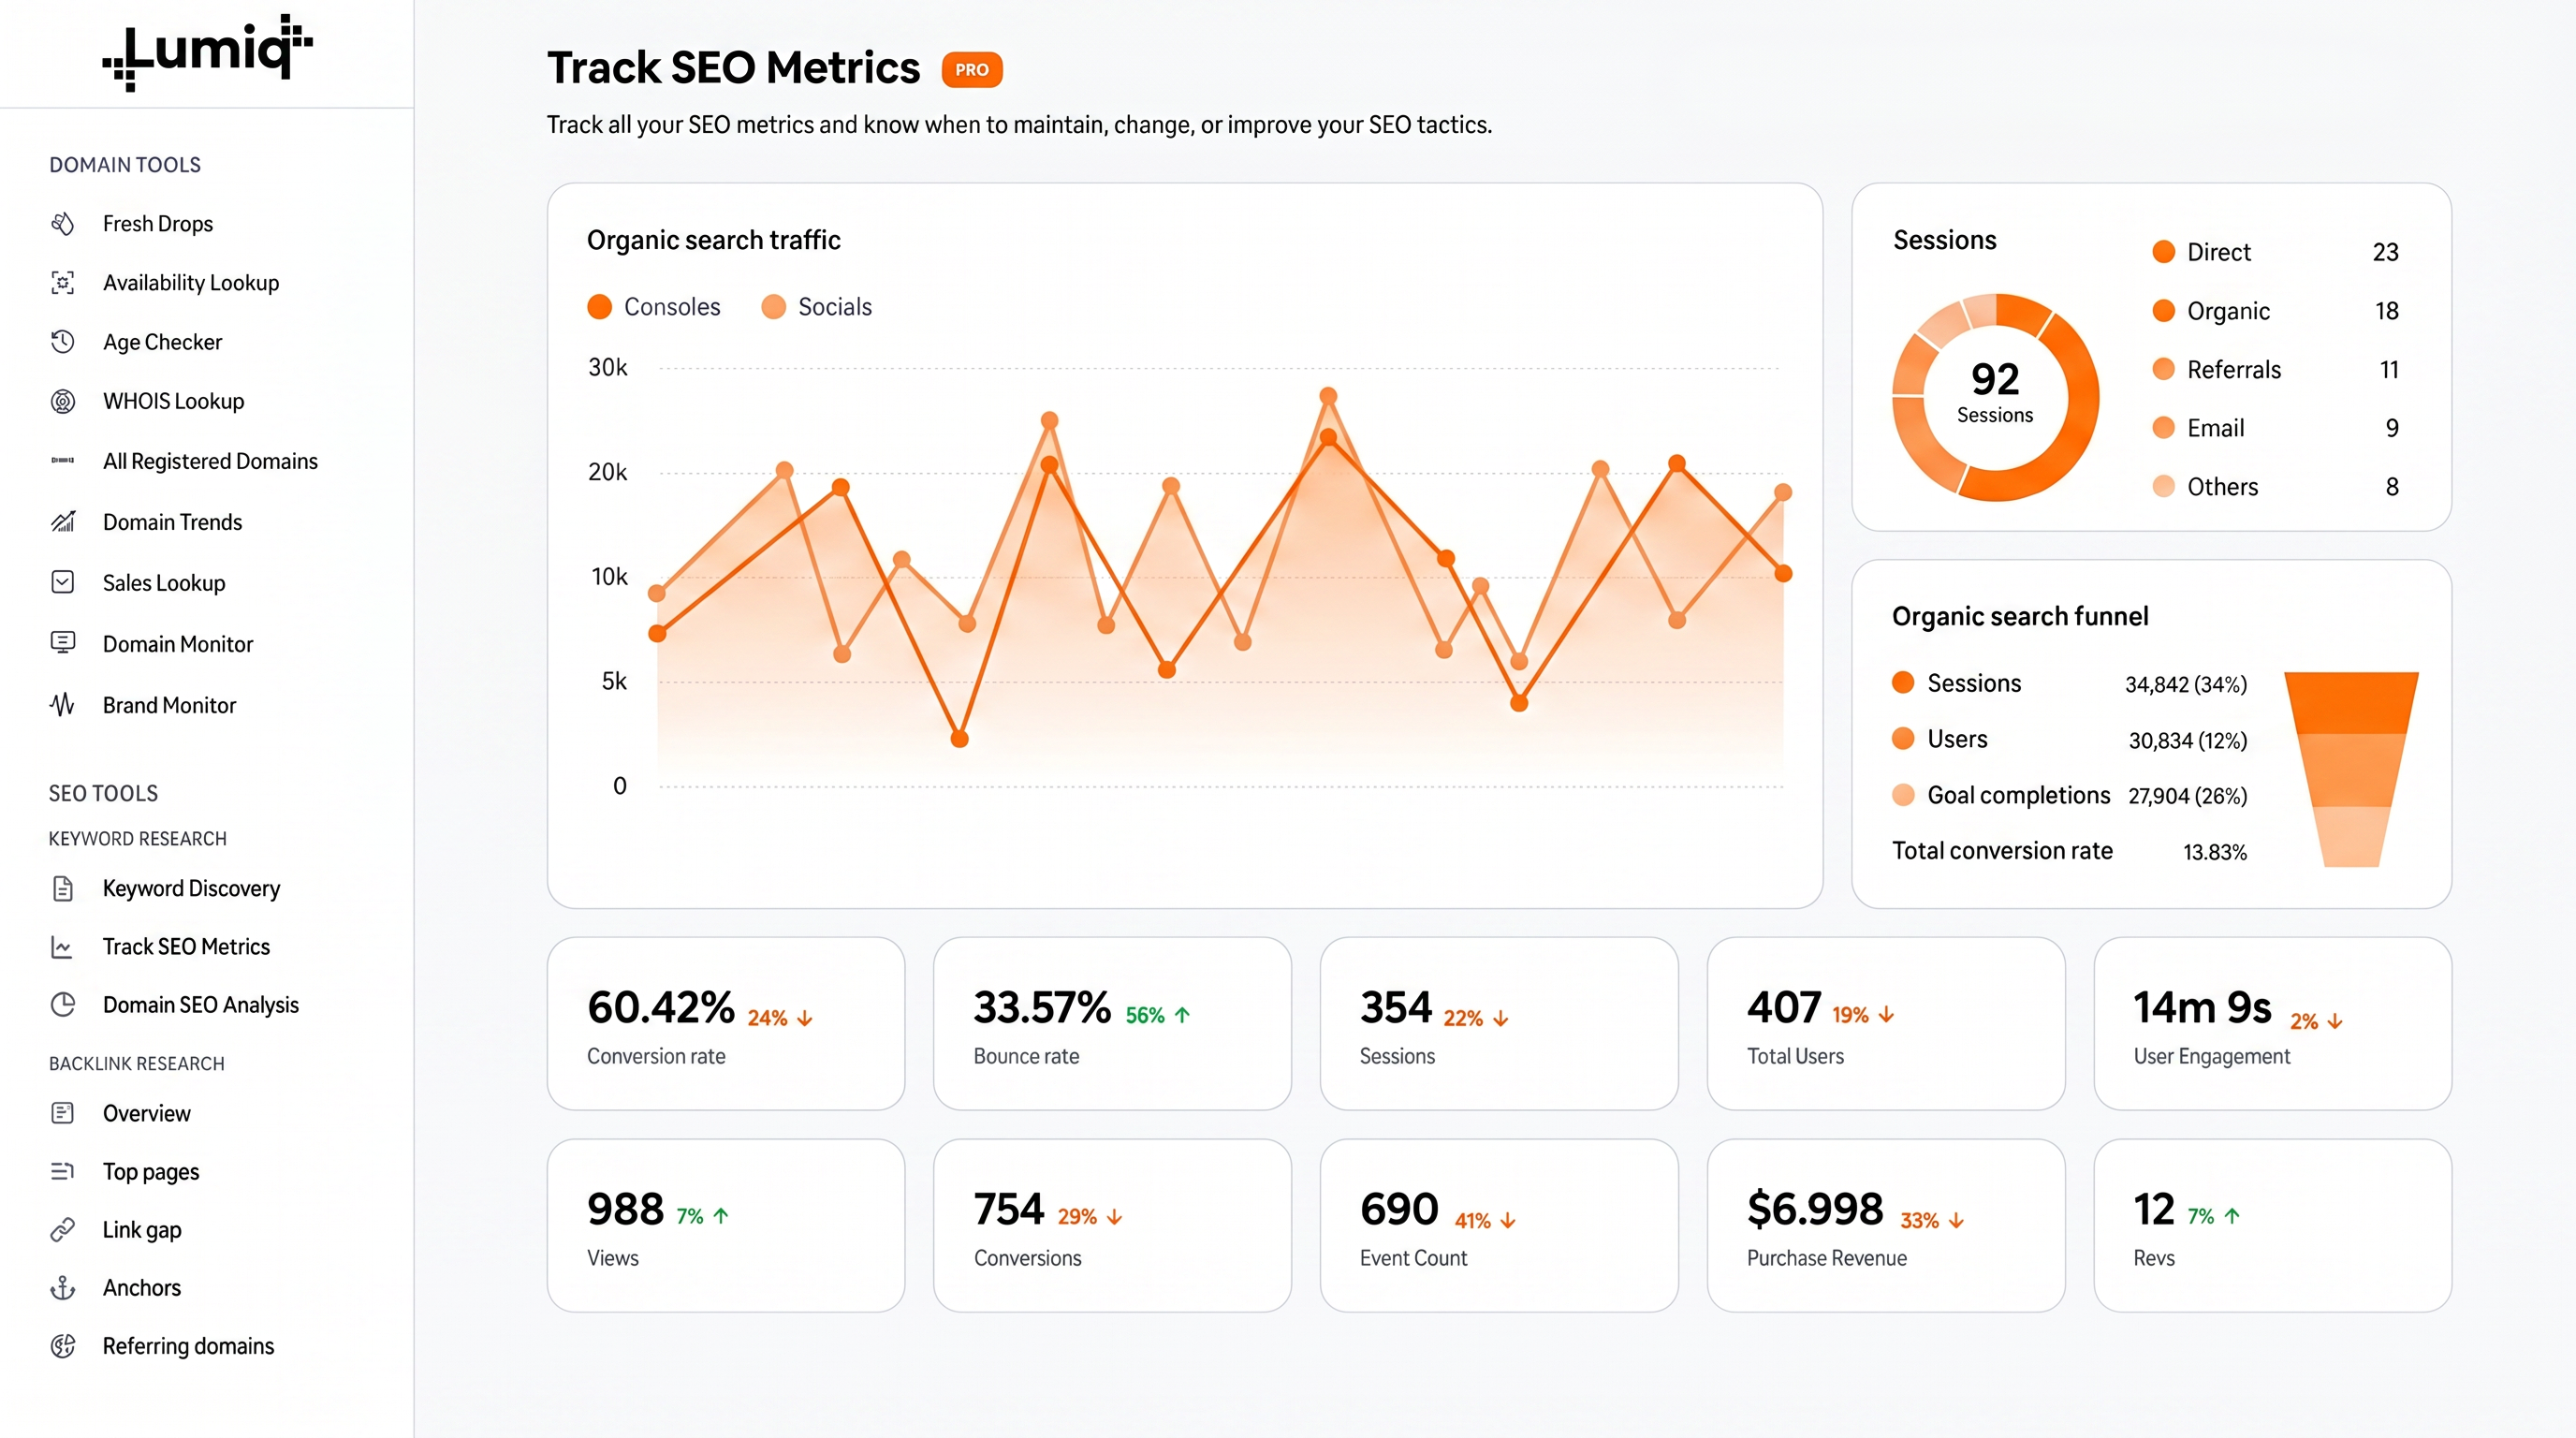Click the Organic search traffic heading
Screen dimensions: 2576x1438
pyautogui.click(x=714, y=240)
